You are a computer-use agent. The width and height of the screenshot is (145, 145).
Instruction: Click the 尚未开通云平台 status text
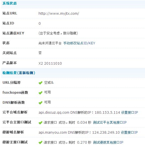click(50, 43)
